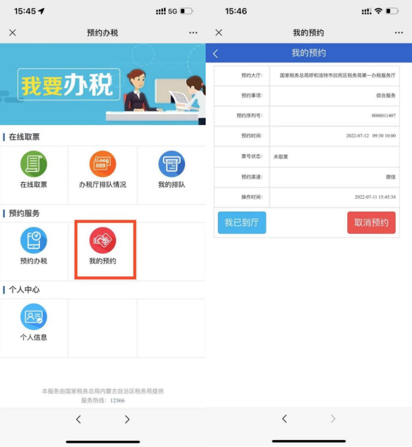Tap the 预约事项: label cell
Screen dimensions: 412x447
coord(242,96)
